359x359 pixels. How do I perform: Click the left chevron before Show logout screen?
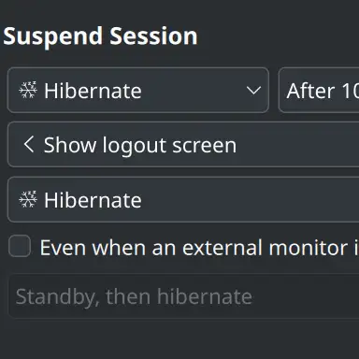tap(29, 144)
